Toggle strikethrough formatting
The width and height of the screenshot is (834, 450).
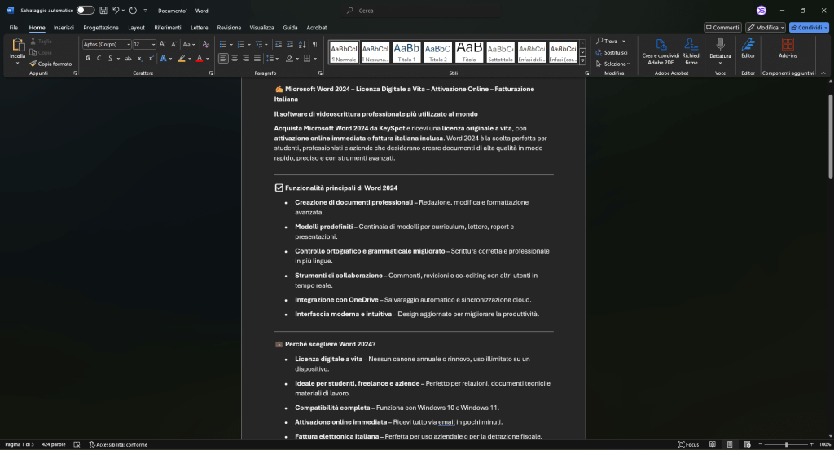click(x=128, y=58)
